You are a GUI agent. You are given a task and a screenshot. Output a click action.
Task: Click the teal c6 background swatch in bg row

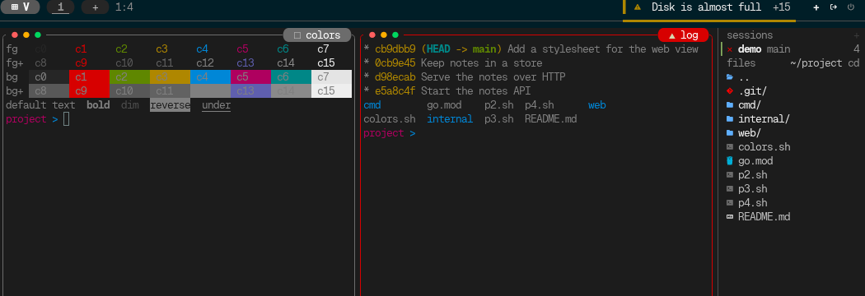(291, 77)
